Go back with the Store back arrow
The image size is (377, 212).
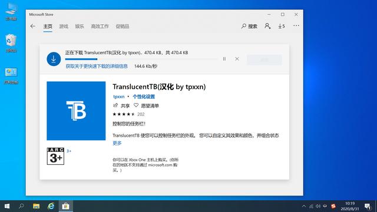coord(33,26)
